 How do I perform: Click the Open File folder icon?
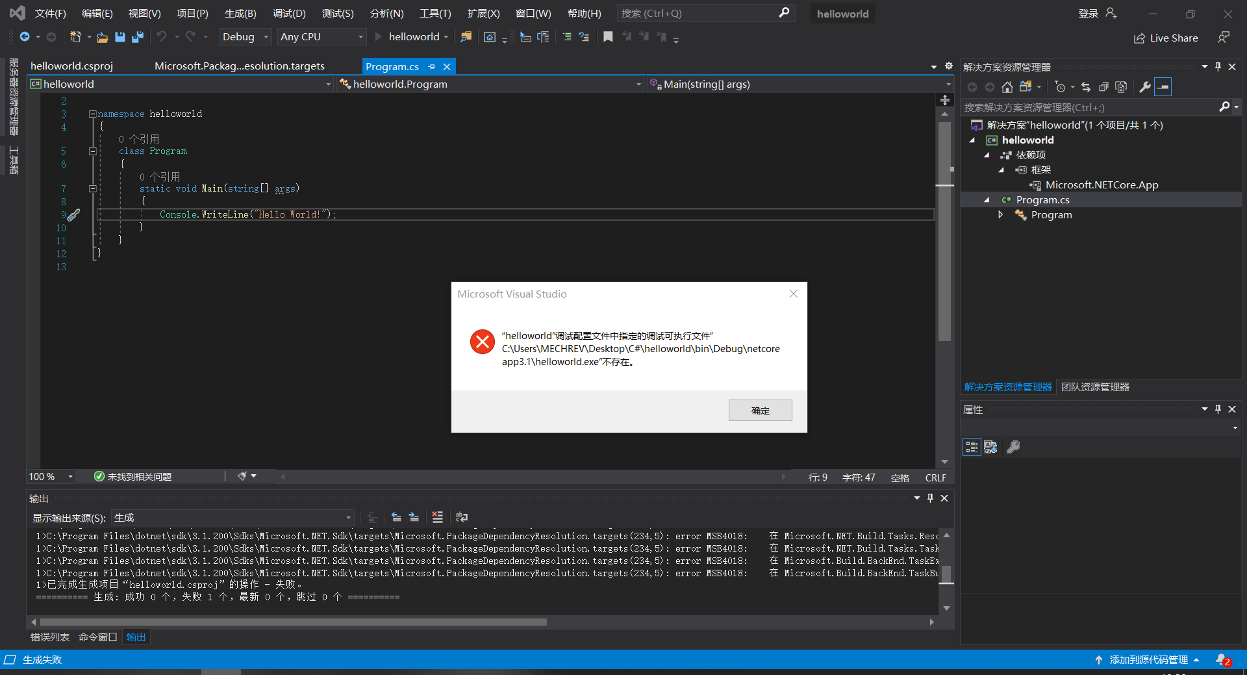click(102, 37)
